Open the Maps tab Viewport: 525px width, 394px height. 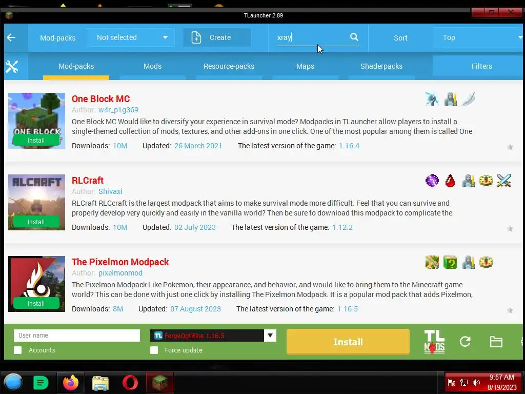(305, 66)
